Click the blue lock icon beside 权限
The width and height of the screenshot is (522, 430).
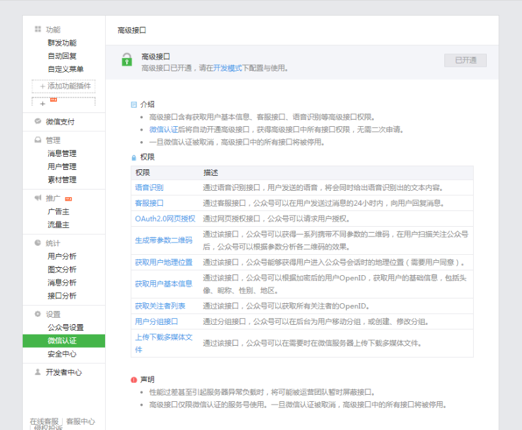134,157
